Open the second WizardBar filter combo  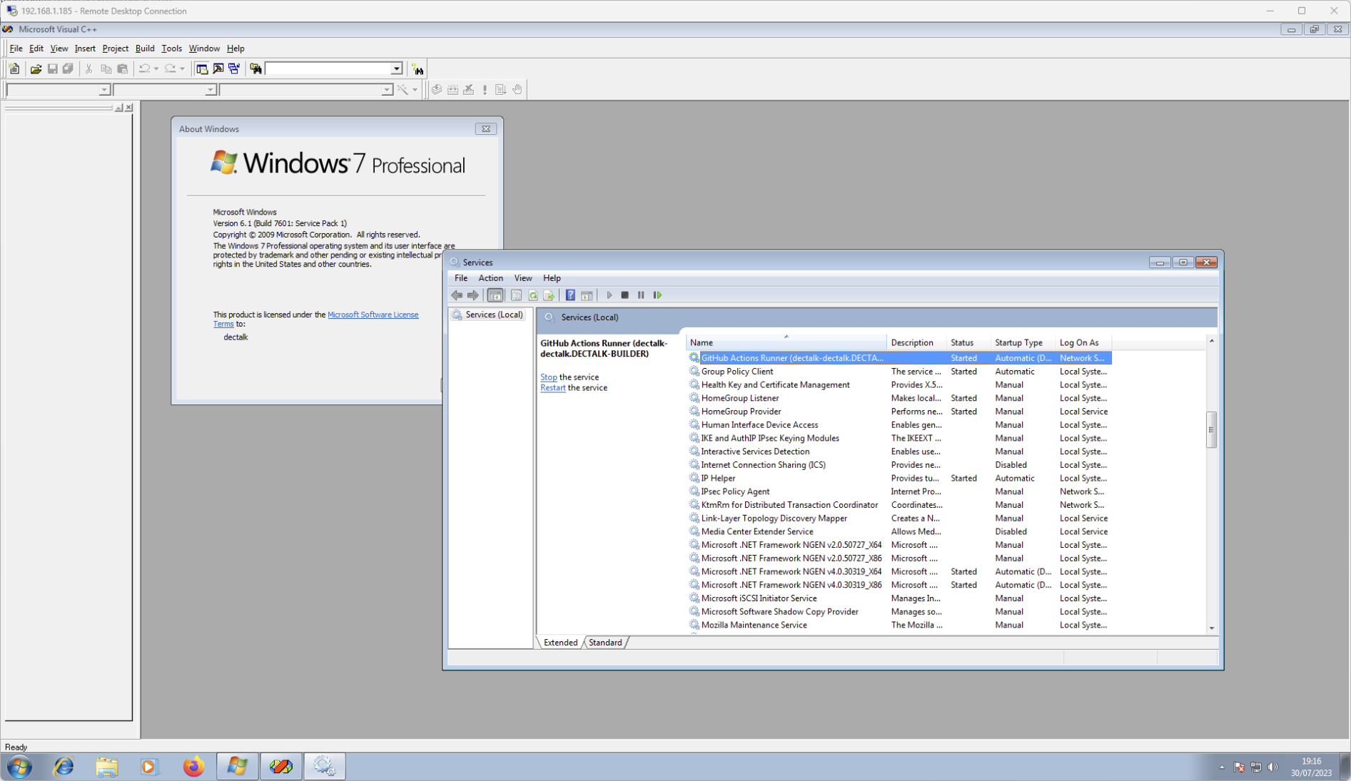[211, 90]
